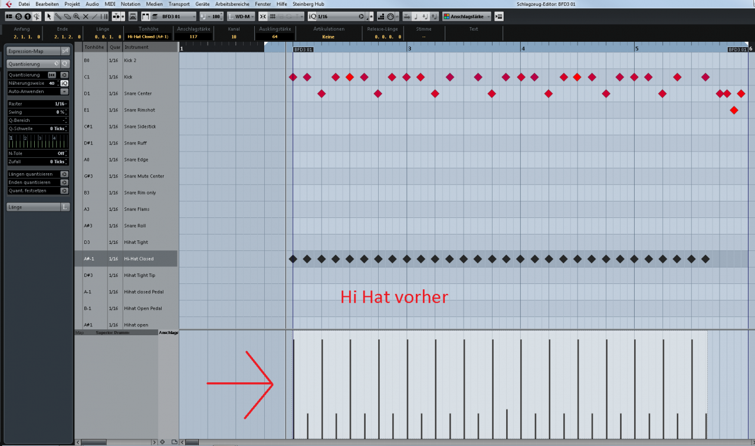The image size is (755, 446).
Task: Select the Drumstick tool
Action: pyautogui.click(x=58, y=16)
